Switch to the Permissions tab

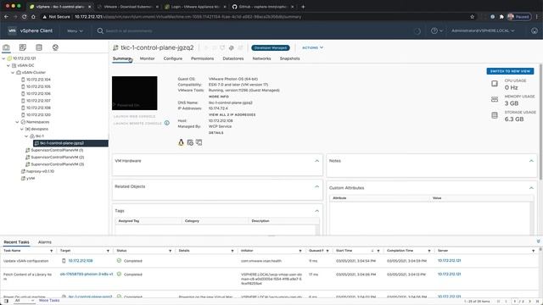tap(202, 58)
